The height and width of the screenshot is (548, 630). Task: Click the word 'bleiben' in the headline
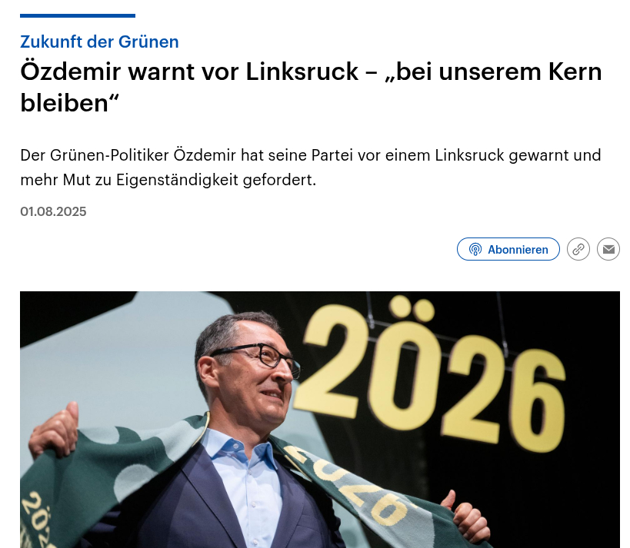pos(65,103)
